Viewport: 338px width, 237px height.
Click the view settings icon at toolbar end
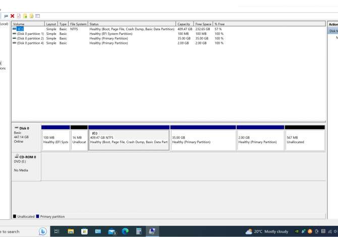coord(37,16)
